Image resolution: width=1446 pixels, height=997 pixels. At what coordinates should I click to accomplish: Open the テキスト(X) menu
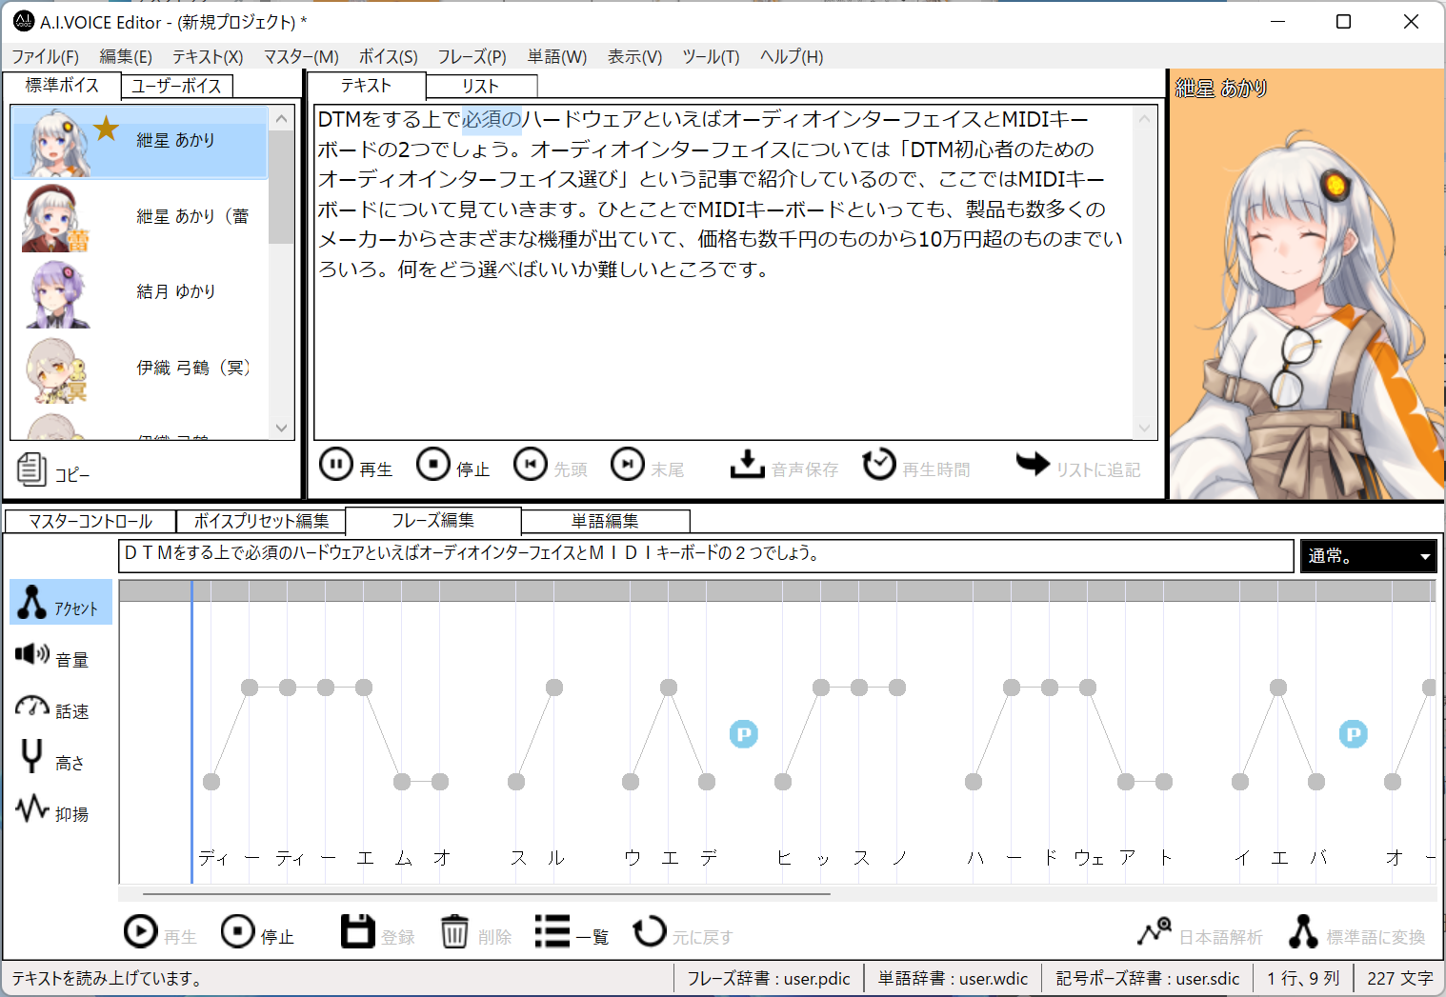click(208, 57)
